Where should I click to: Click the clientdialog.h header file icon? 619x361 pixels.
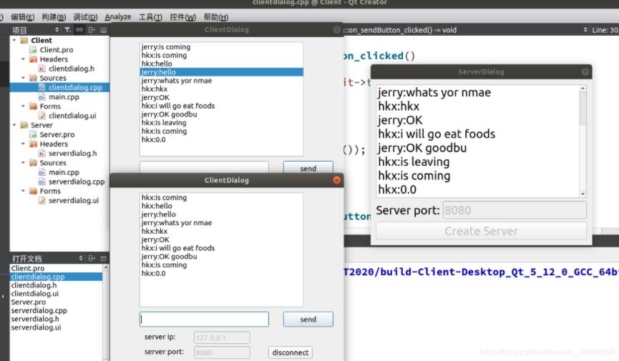click(42, 69)
